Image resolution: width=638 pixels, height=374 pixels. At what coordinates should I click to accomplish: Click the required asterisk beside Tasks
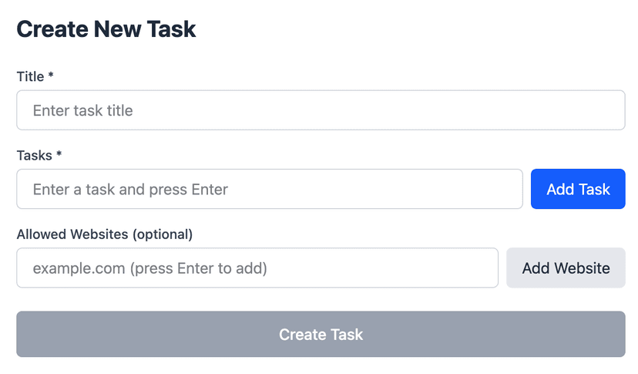click(x=59, y=154)
